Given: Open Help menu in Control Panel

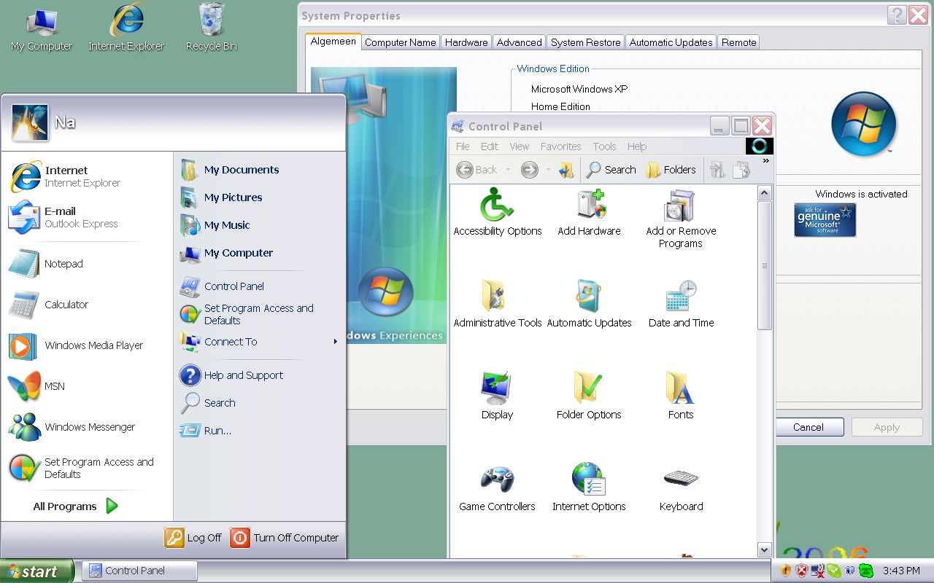Looking at the screenshot, I should click(x=637, y=146).
